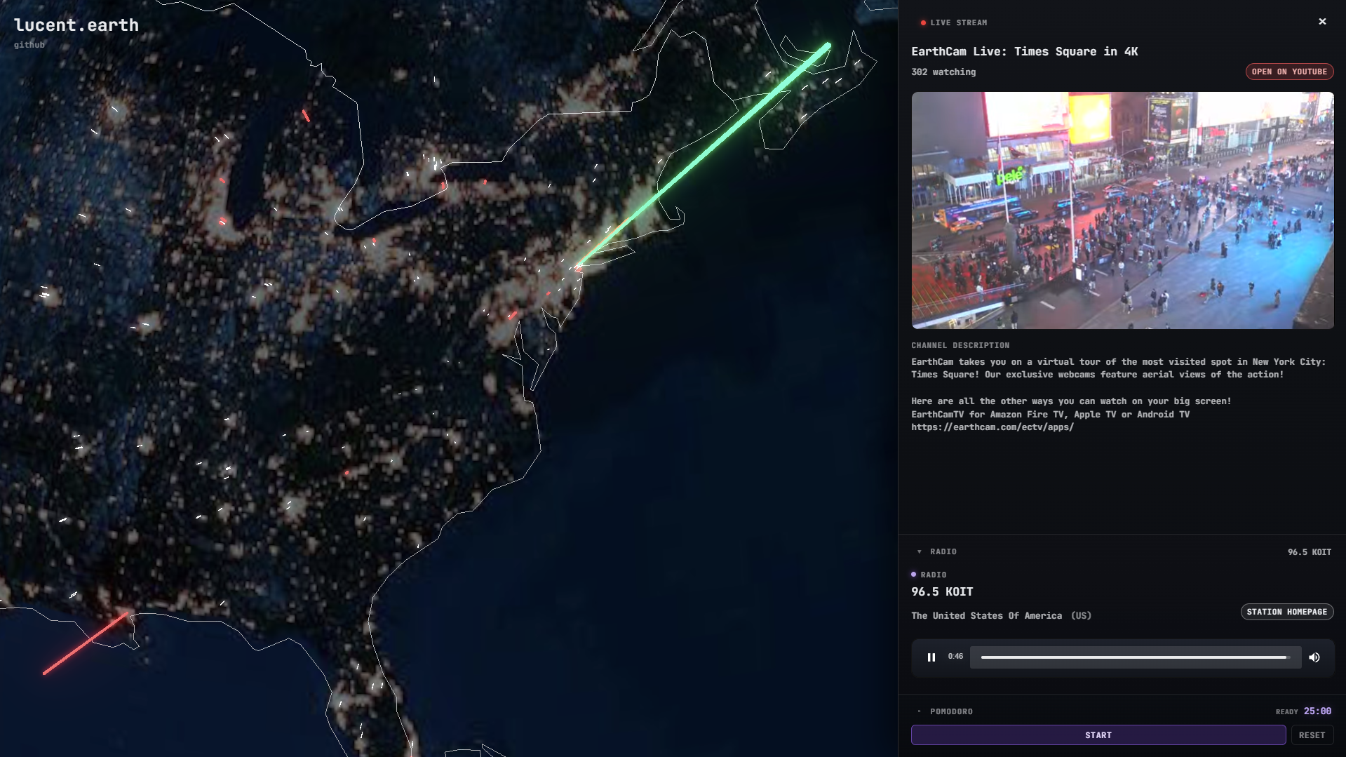Play the Times Square video thumbnail
The width and height of the screenshot is (1346, 757).
pyautogui.click(x=1122, y=210)
